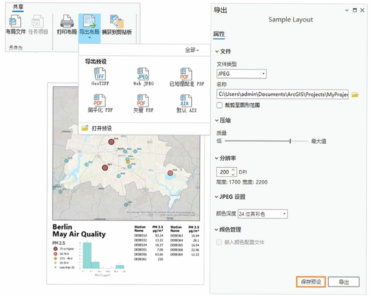Switch to the 共享 ribbon tab
This screenshot has width=370, height=296.
[18, 7]
